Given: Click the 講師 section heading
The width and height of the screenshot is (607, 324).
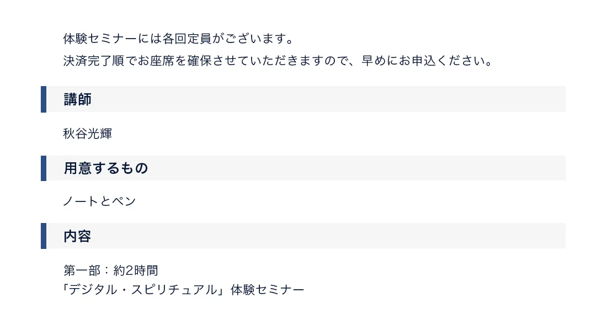Looking at the screenshot, I should pos(78,99).
